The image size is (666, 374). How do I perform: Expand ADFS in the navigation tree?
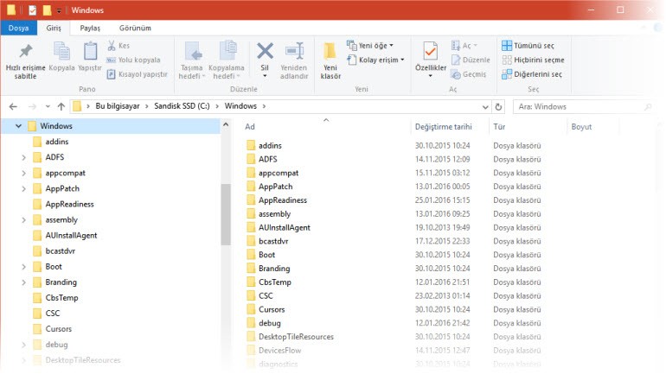click(x=24, y=157)
